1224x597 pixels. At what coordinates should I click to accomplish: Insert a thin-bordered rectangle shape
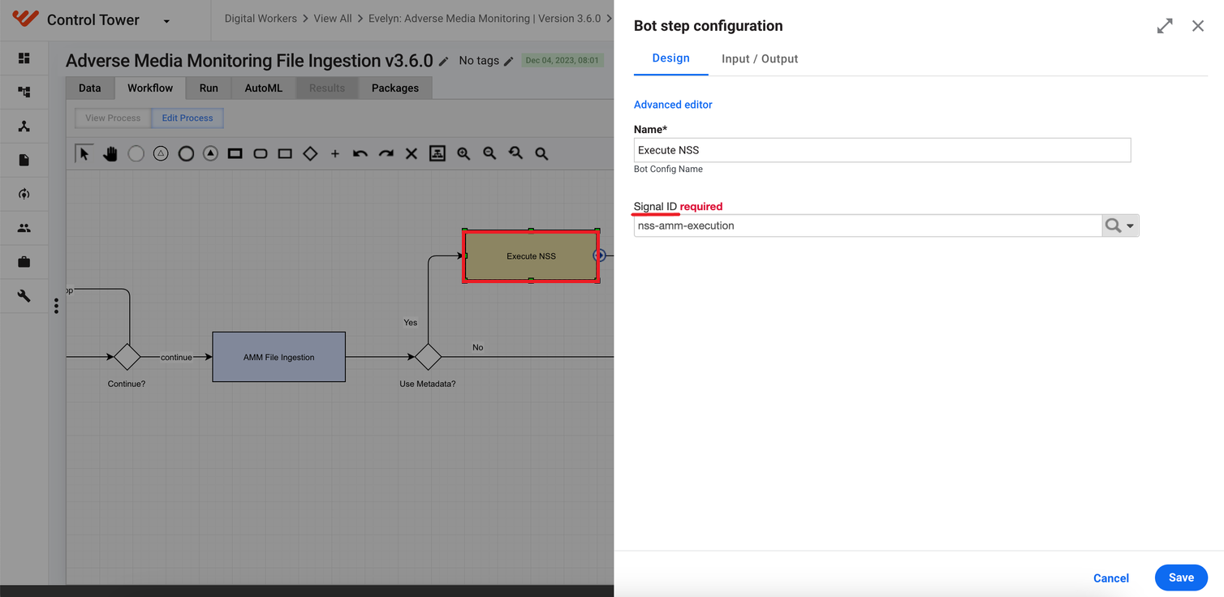tap(285, 153)
